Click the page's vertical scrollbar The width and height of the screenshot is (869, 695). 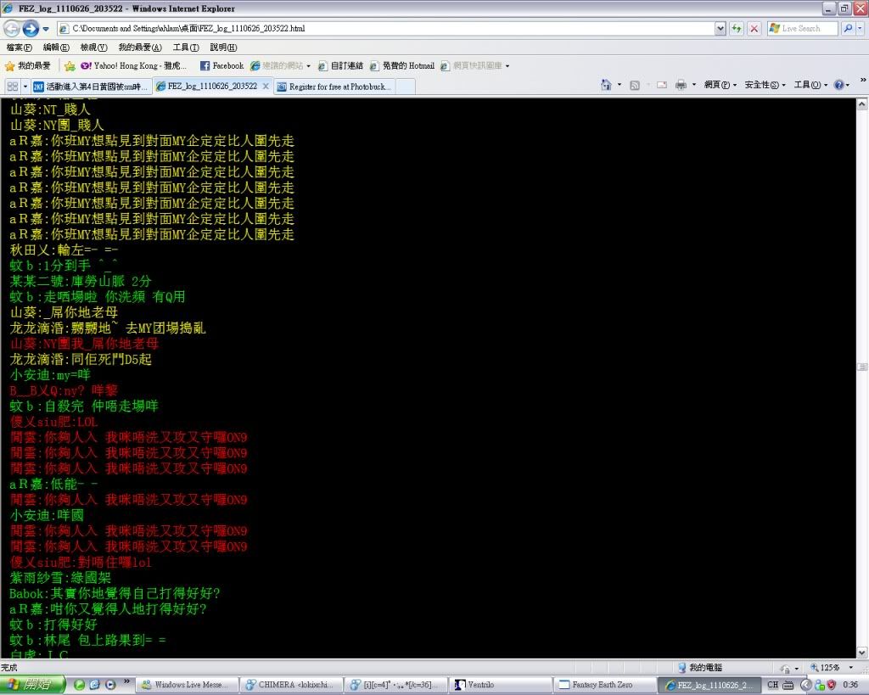pyautogui.click(x=862, y=367)
